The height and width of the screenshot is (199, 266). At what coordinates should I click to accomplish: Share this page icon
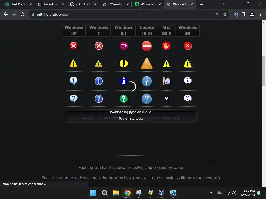coord(217,15)
